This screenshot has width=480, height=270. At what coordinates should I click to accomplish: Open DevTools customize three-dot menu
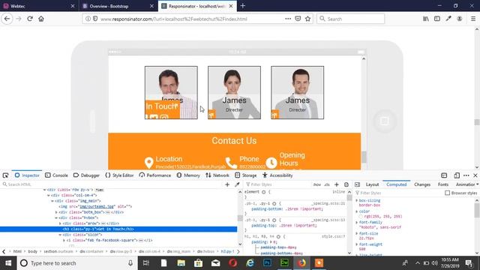pos(466,175)
